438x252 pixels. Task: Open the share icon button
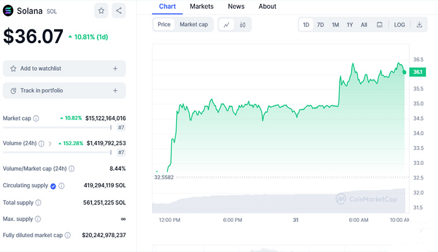[x=119, y=10]
